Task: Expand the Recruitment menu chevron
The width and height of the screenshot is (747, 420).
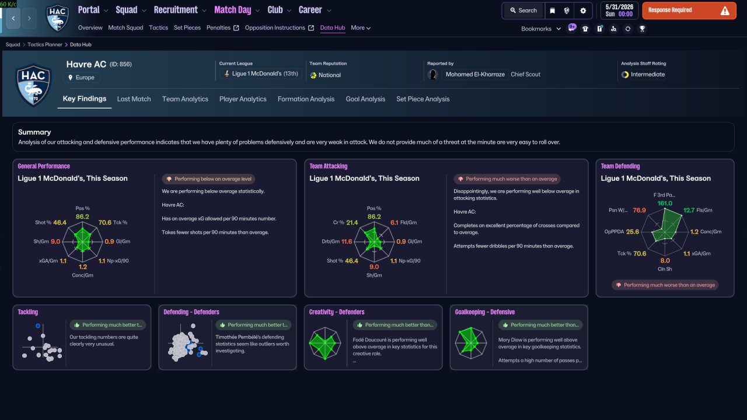Action: 204,10
